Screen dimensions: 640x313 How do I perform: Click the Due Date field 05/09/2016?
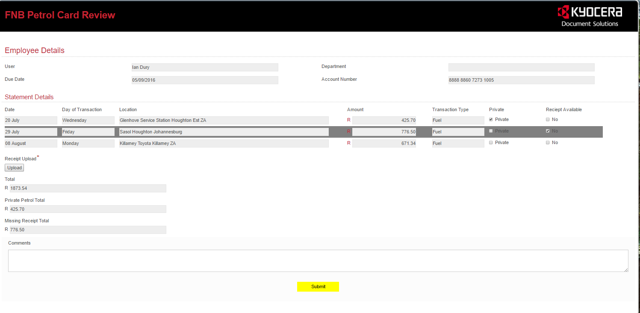[204, 80]
